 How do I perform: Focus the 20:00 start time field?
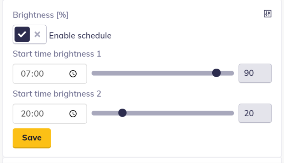tap(39, 114)
